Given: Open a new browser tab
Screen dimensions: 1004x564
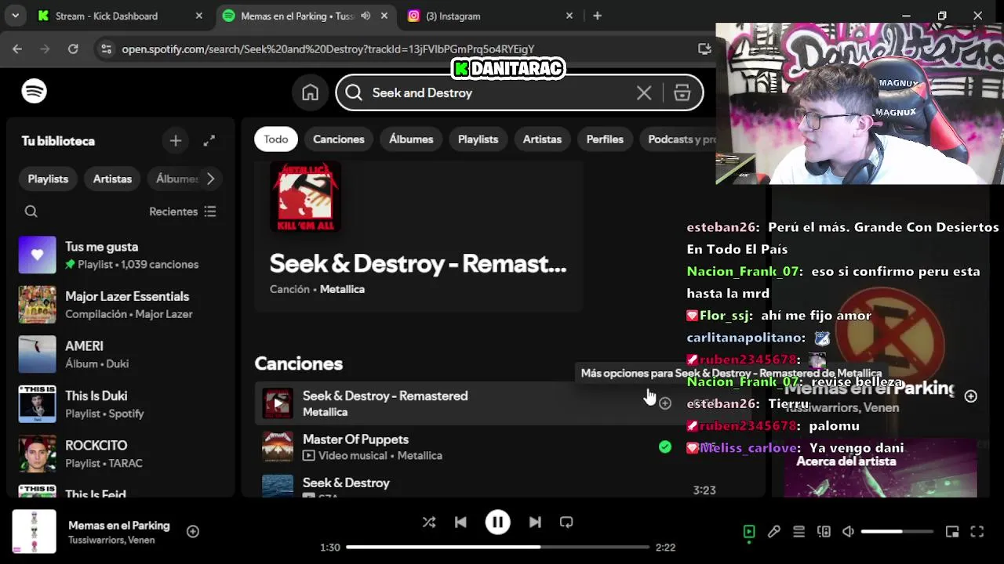Looking at the screenshot, I should tap(598, 16).
